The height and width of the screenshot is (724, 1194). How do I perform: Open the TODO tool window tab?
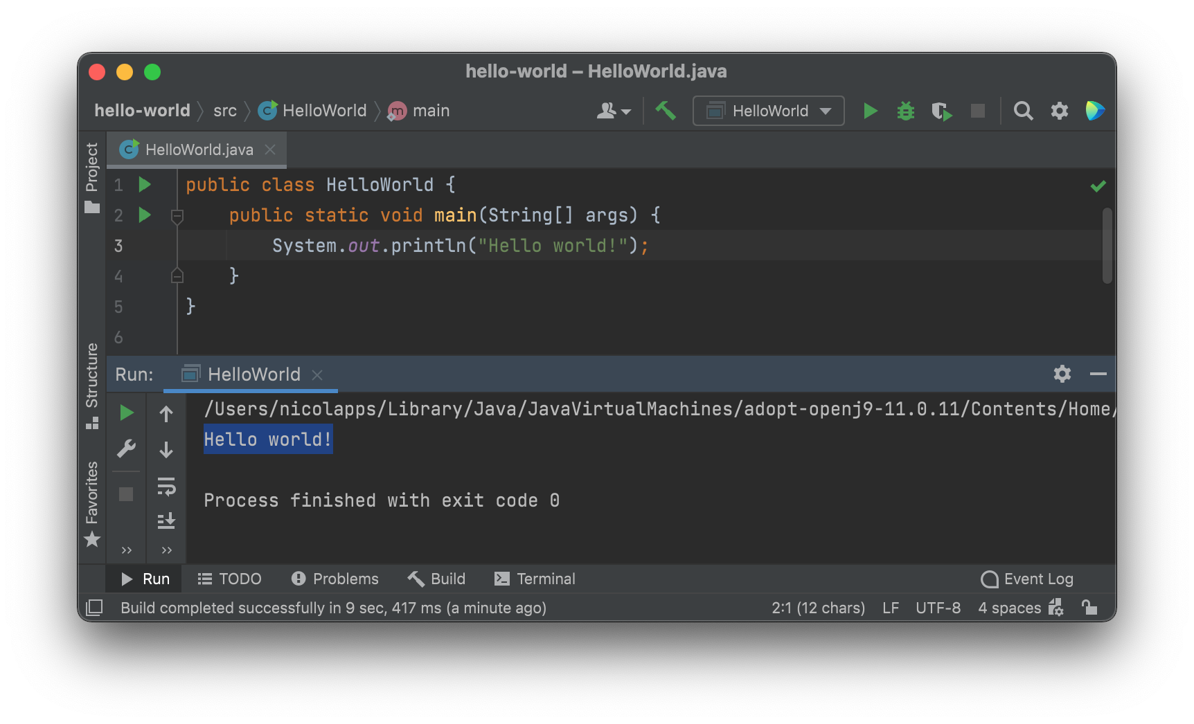229,579
